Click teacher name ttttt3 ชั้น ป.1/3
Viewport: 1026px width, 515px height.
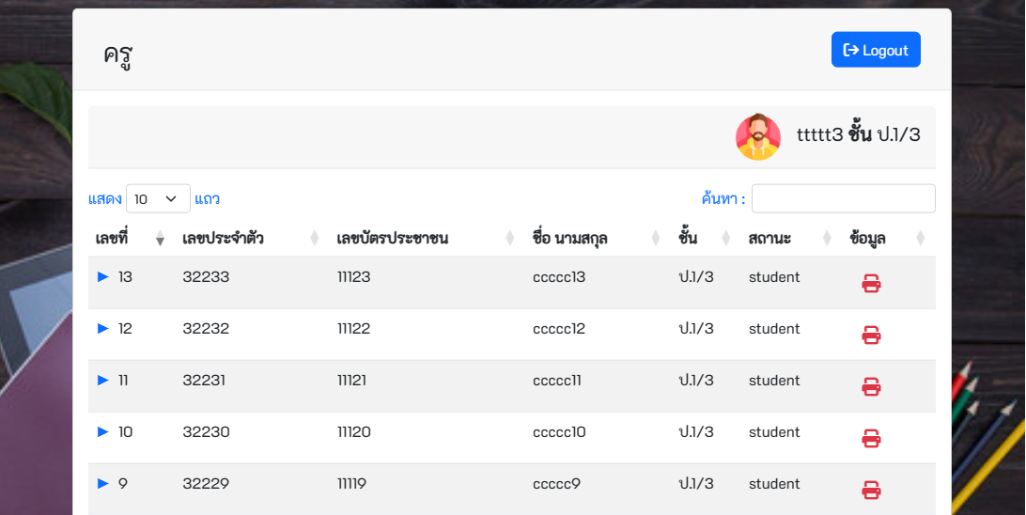859,134
